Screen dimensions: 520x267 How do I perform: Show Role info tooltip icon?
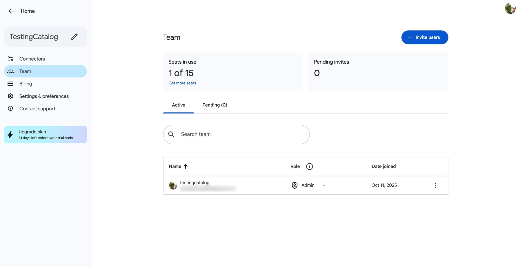click(309, 166)
